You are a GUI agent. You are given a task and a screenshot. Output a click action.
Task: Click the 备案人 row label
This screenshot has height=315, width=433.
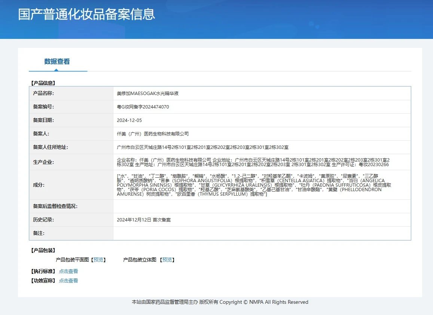coord(41,134)
